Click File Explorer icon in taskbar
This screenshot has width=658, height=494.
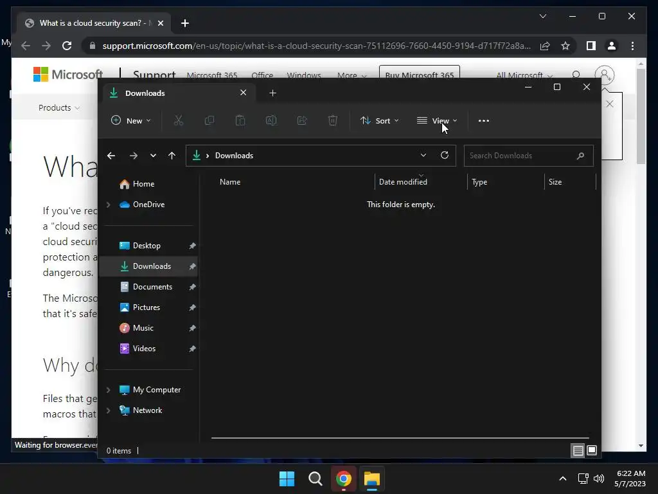372,479
